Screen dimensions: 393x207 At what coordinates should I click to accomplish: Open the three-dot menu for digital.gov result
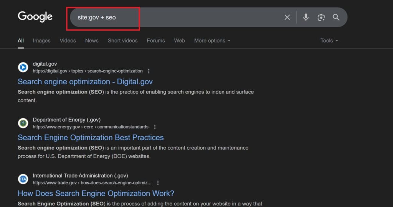pyautogui.click(x=149, y=71)
